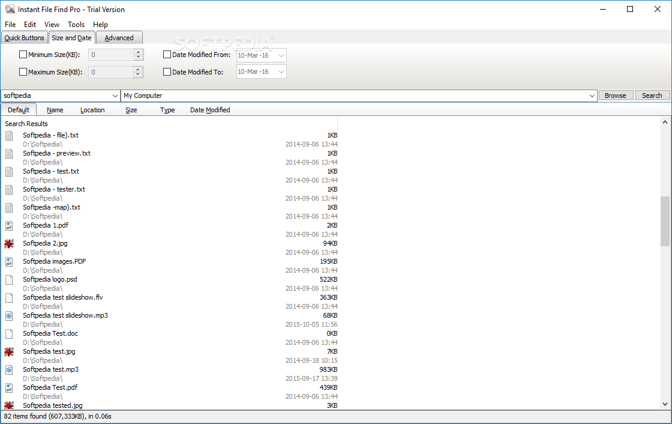Decrease the Maximum Size spinner value

(x=138, y=74)
